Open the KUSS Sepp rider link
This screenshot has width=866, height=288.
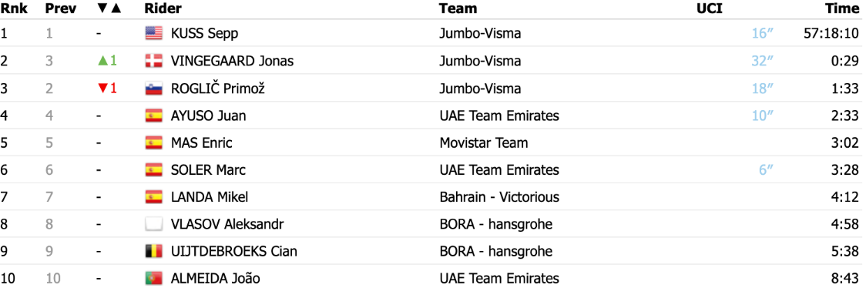(x=205, y=34)
